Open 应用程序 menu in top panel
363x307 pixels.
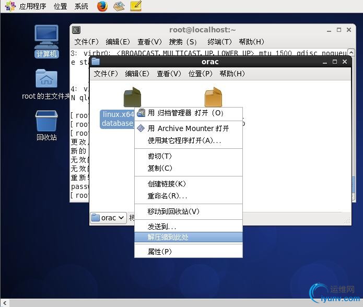coord(32,6)
